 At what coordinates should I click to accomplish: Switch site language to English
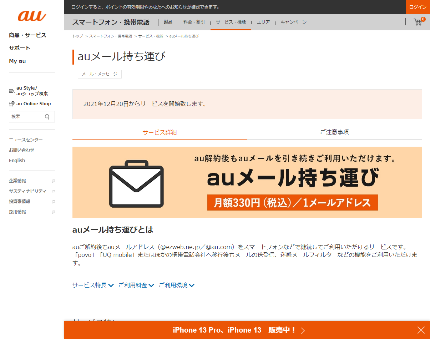[17, 161]
